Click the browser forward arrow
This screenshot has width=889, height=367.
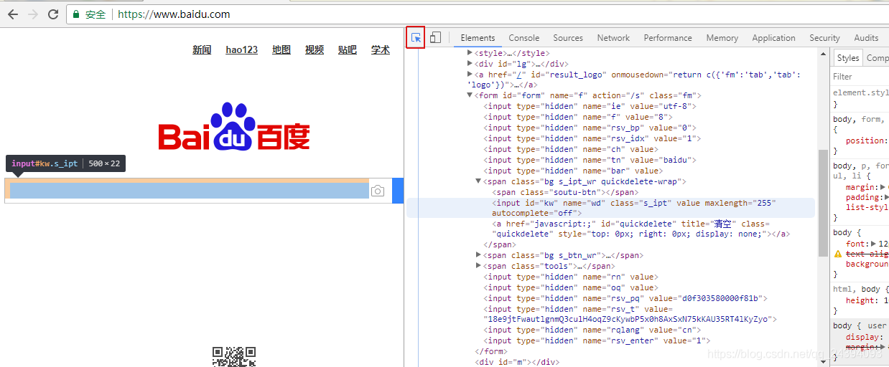coord(33,14)
